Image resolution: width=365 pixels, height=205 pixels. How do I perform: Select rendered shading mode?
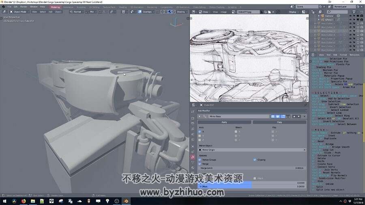[x=174, y=12]
